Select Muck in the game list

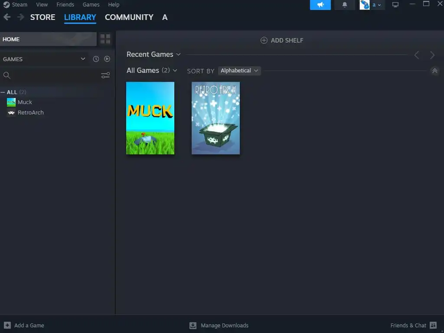click(x=25, y=102)
